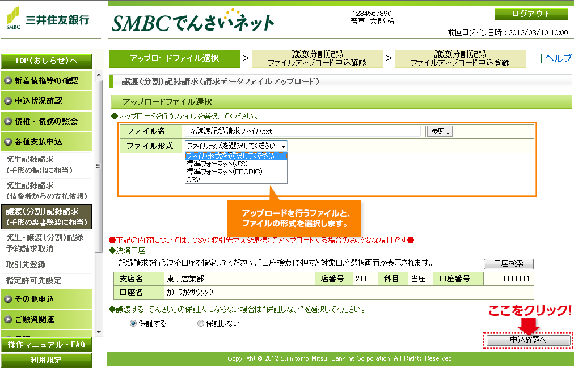Open 各種支払申込 menu

pos(47,142)
